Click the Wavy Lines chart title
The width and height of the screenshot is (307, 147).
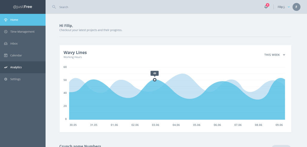pos(75,52)
